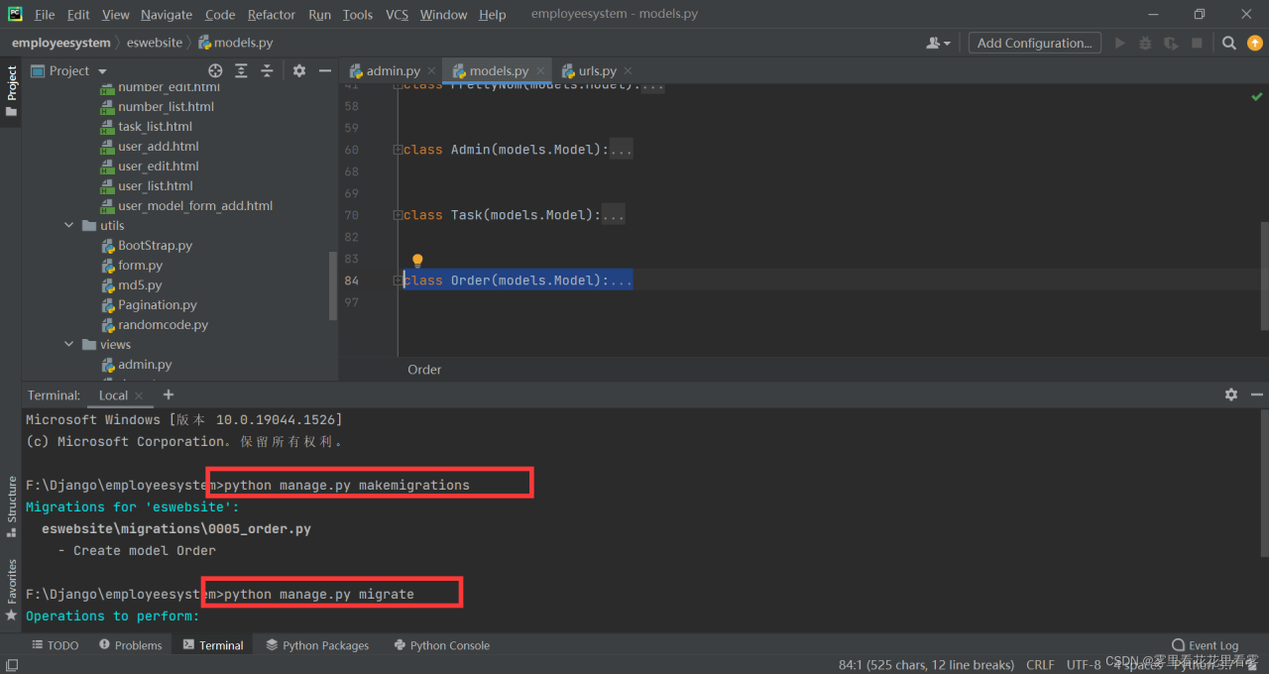Click the 84:1 cursor position status
The height and width of the screenshot is (674, 1269).
click(x=926, y=664)
